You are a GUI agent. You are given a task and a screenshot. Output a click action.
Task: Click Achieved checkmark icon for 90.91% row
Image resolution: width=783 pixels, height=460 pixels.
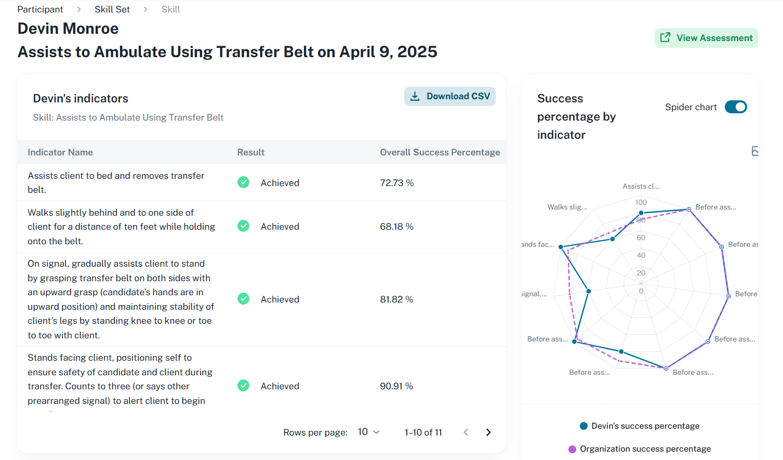(243, 386)
